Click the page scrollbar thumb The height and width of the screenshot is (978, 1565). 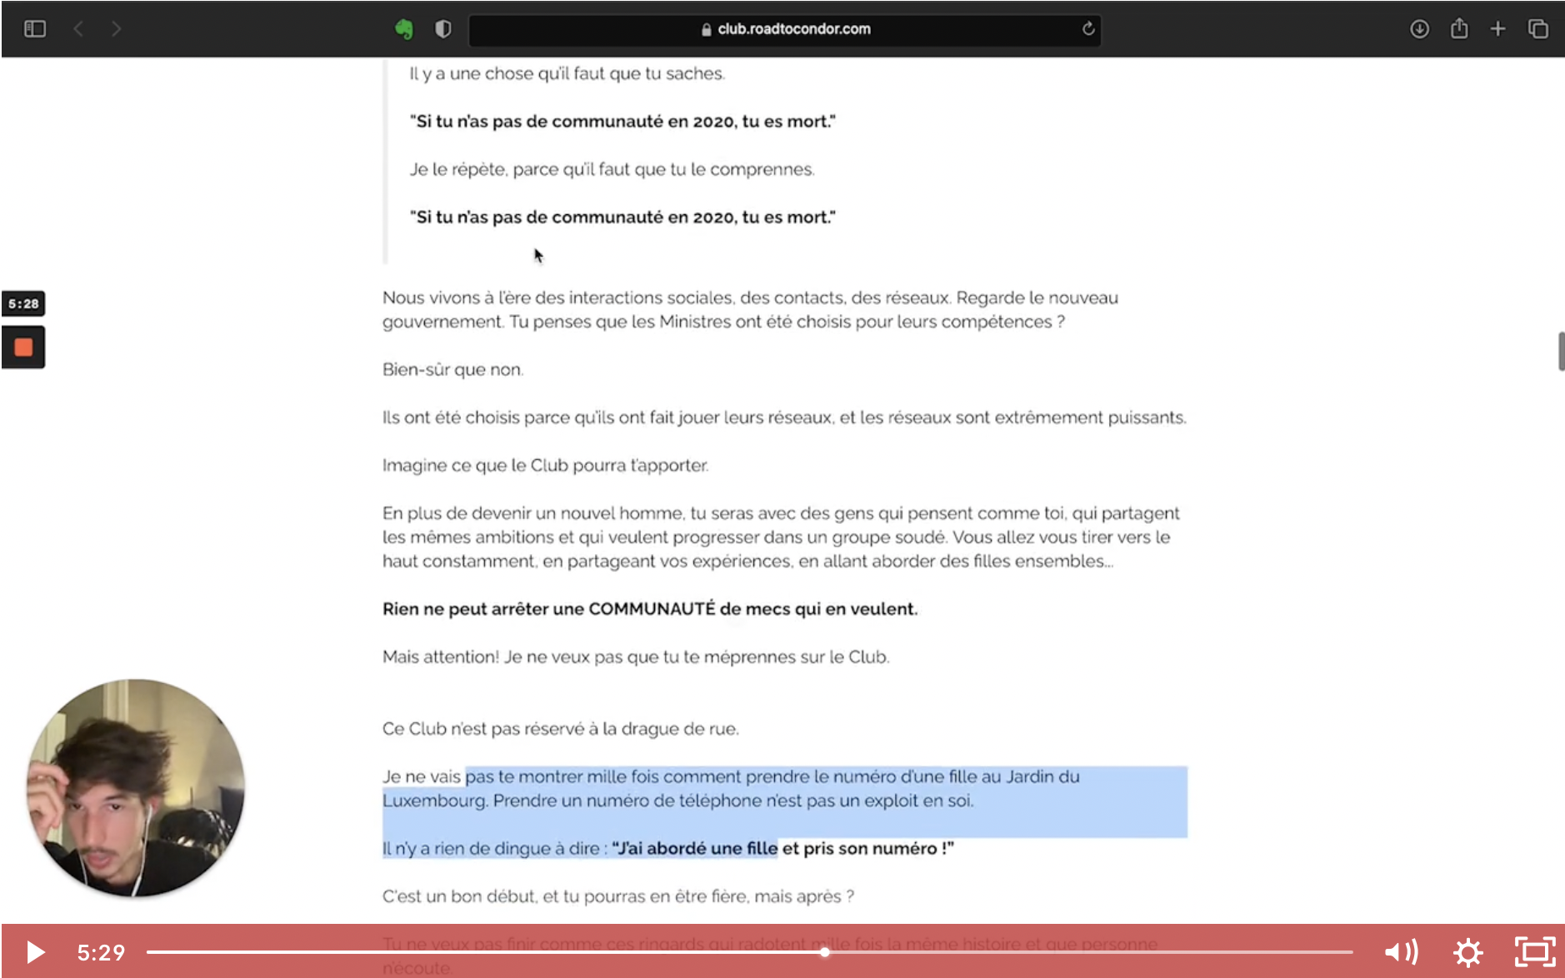[x=1561, y=351]
